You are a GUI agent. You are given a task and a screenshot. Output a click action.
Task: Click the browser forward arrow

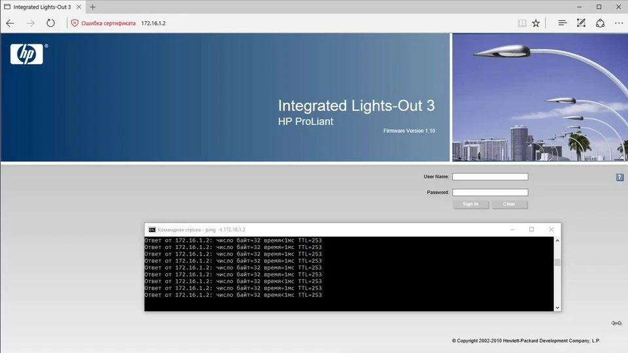(31, 24)
